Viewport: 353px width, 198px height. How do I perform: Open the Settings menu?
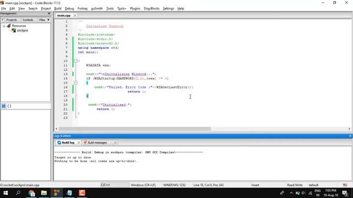[168, 9]
